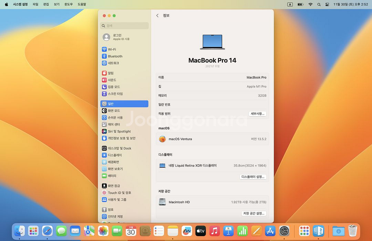The image size is (372, 241).
Task: Focus the 검색 field in the sidebar
Action: (x=124, y=25)
